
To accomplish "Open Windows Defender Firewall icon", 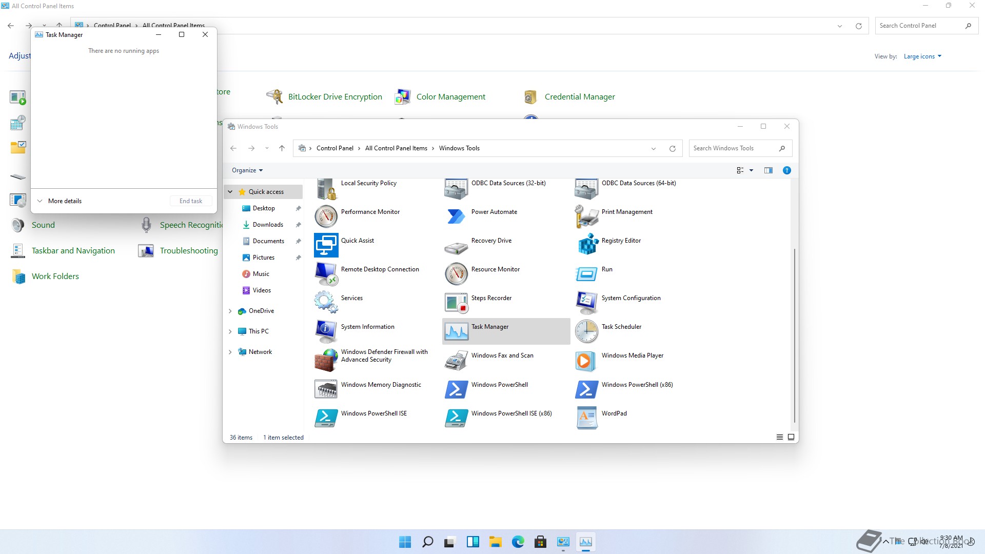I will click(x=326, y=361).
